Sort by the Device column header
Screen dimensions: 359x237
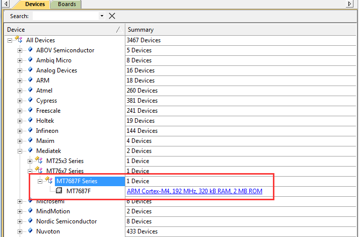click(65, 30)
